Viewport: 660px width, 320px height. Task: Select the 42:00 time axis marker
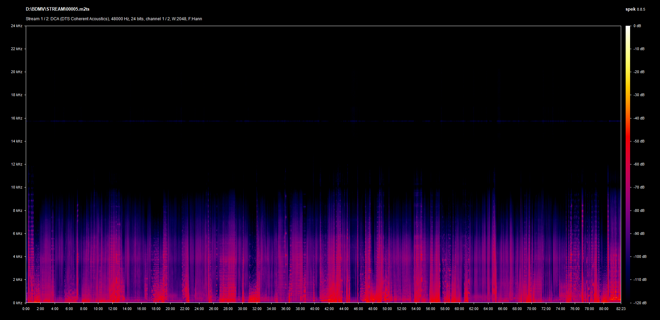coord(329,309)
